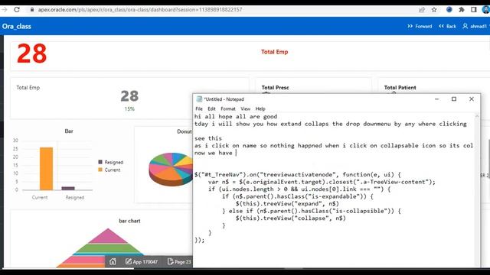Open the browser extensions puzzle icon
Viewport: 490px width, 275px height.
pyautogui.click(x=461, y=10)
